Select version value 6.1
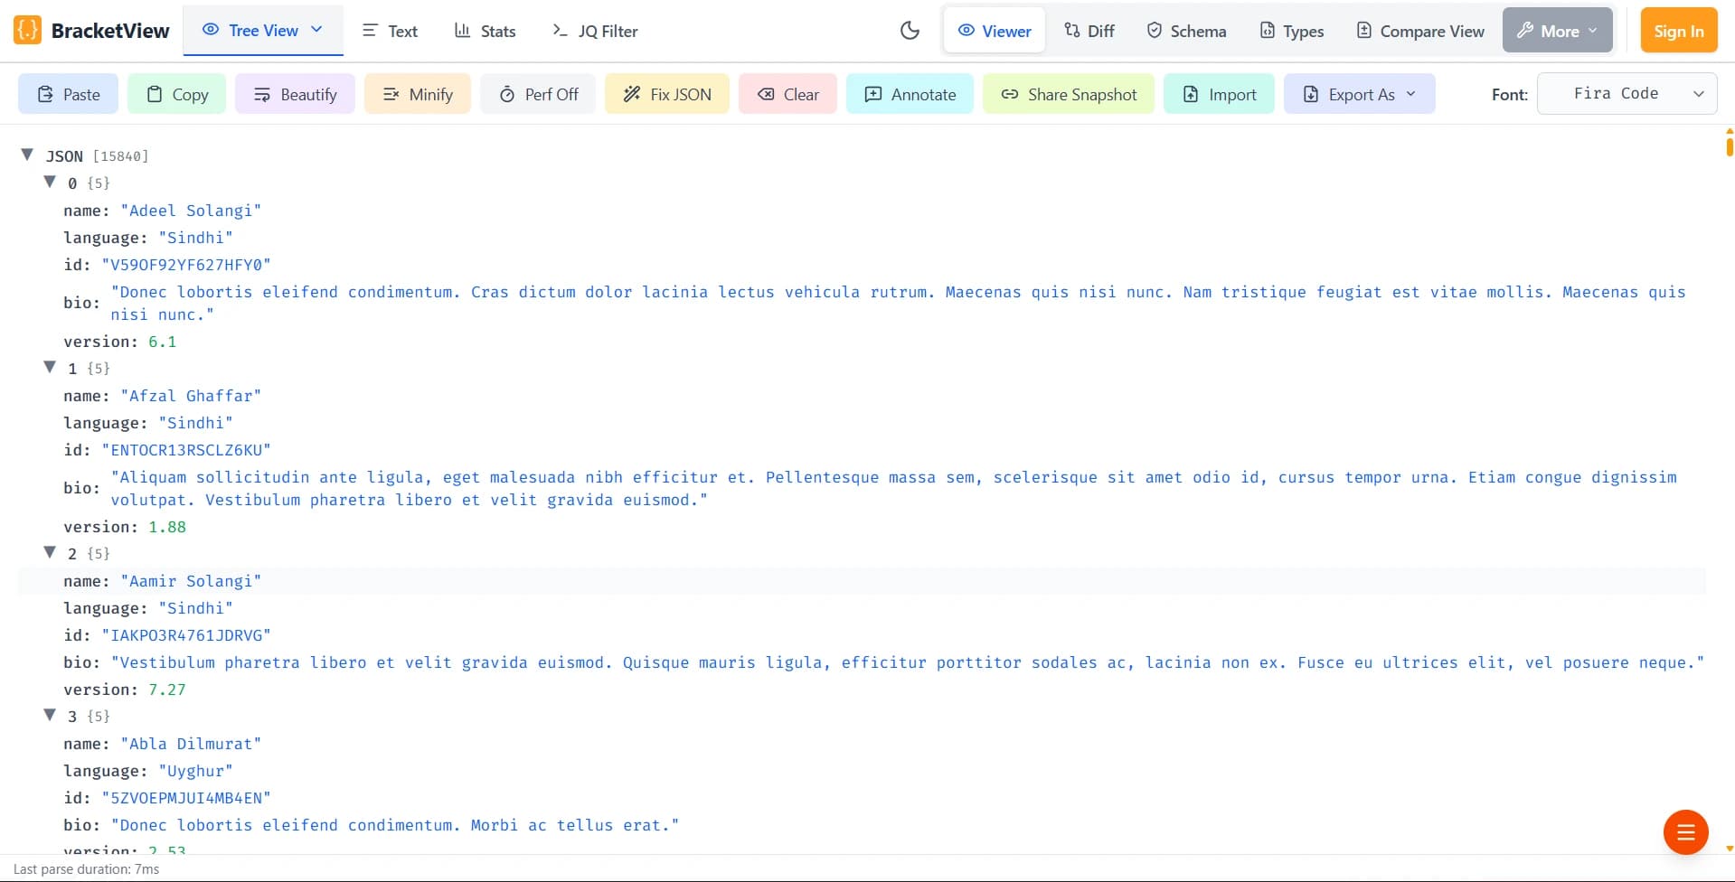1735x882 pixels. click(x=163, y=342)
